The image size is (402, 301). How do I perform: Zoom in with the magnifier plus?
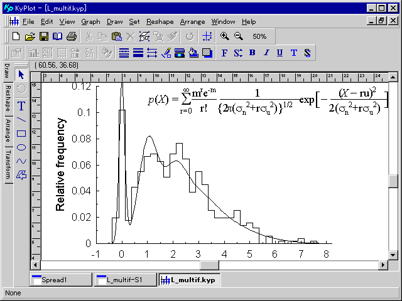224,36
